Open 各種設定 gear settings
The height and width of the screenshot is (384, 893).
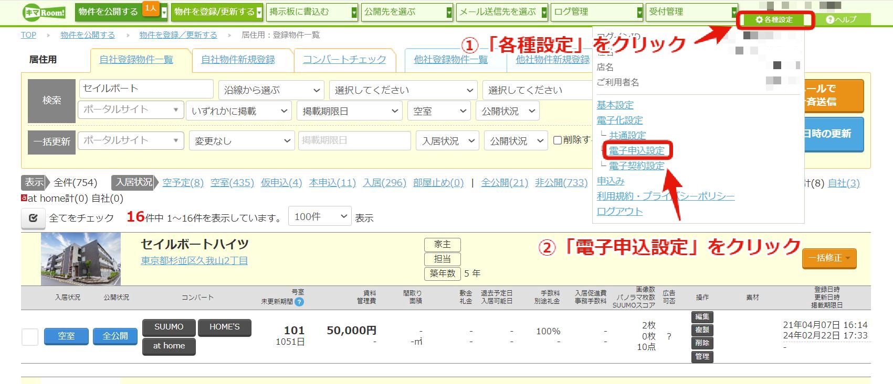[775, 20]
